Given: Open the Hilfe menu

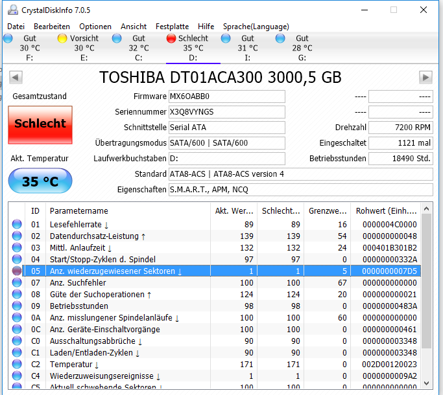Looking at the screenshot, I should tap(206, 27).
